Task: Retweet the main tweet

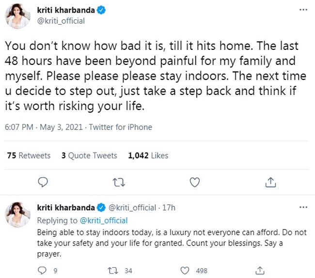Action: (119, 182)
